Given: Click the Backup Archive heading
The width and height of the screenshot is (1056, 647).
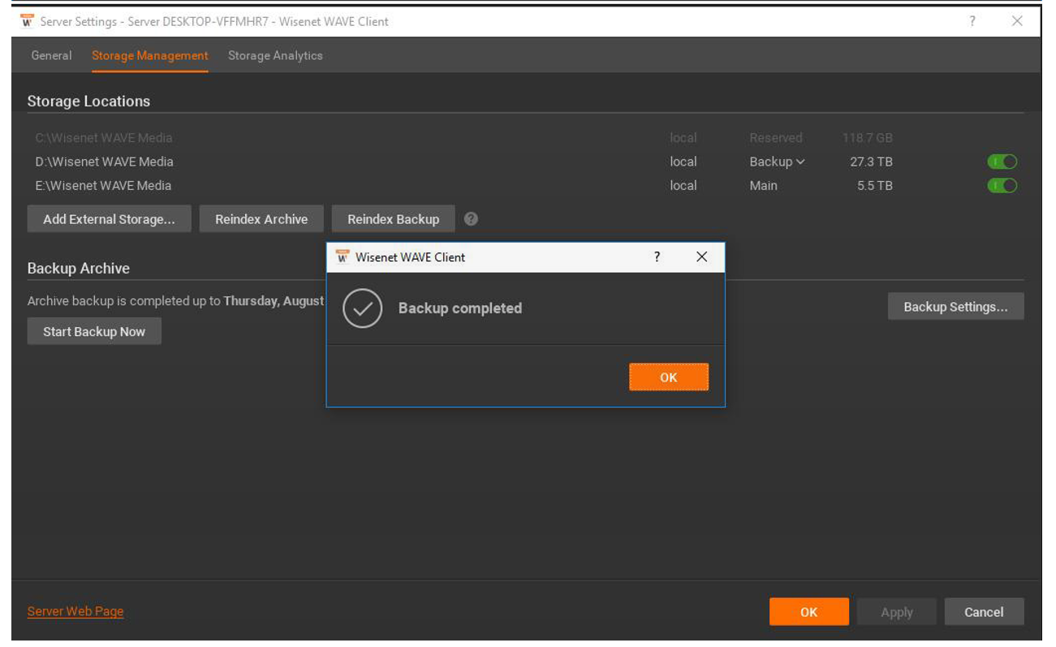Looking at the screenshot, I should click(x=79, y=269).
